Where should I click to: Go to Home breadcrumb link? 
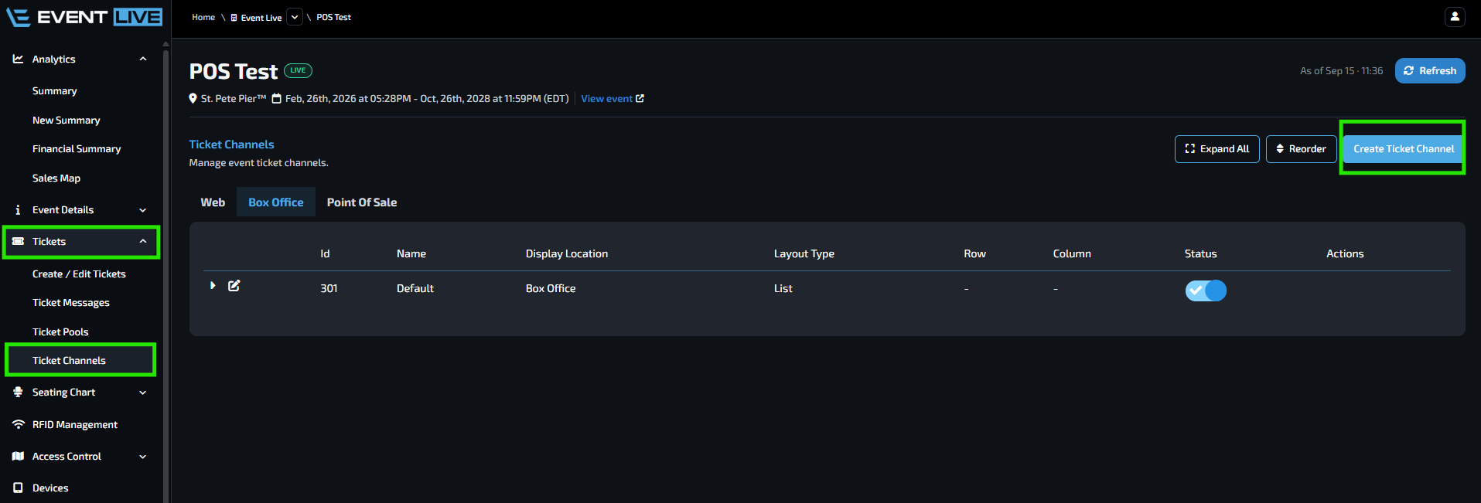point(203,17)
